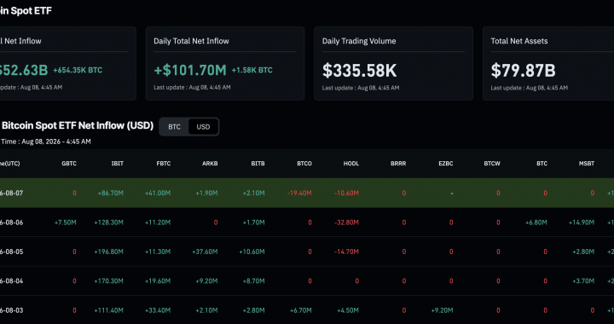This screenshot has width=614, height=324.
Task: Click the +11.30M FBTC cell
Action: point(158,252)
